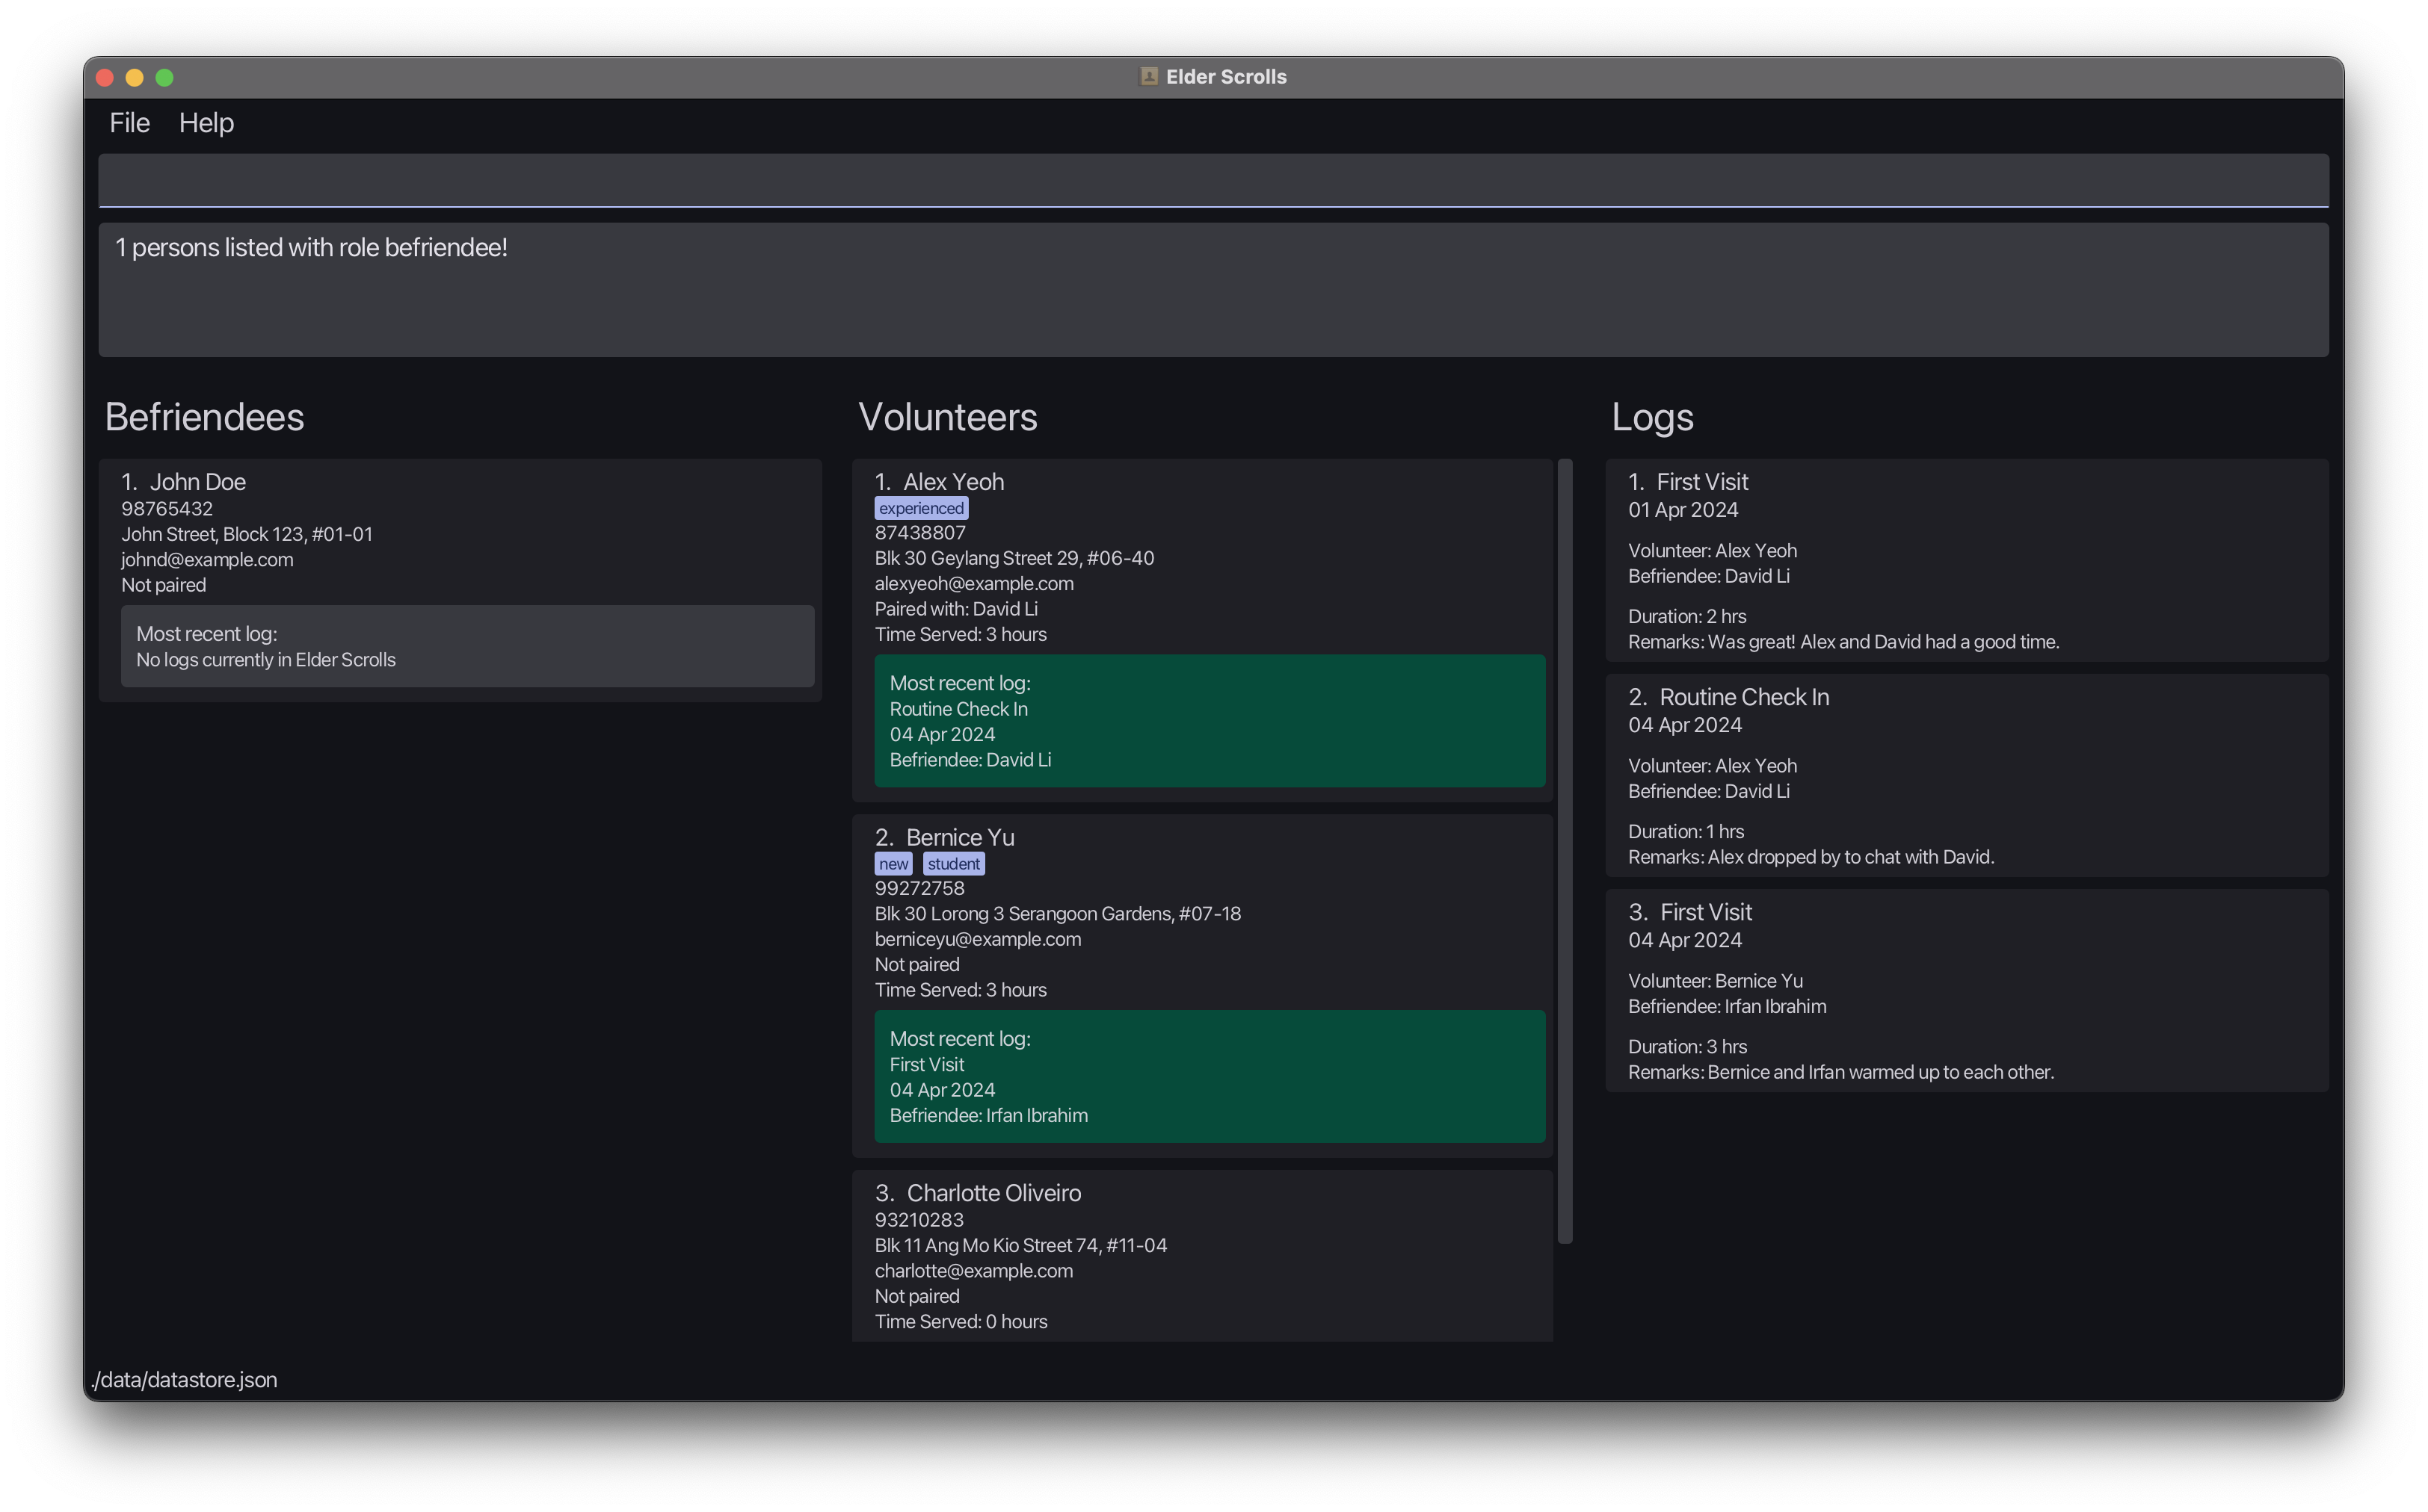Click the Elder Scrolls title bar icon
The width and height of the screenshot is (2428, 1512).
coord(1148,77)
